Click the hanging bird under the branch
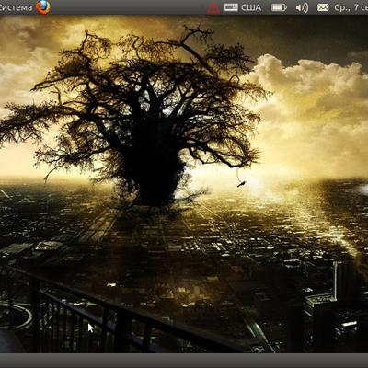This screenshot has height=368, width=368. click(x=241, y=184)
